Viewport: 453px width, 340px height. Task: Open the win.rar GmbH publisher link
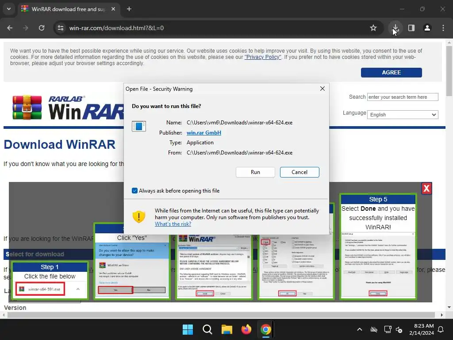click(x=204, y=133)
